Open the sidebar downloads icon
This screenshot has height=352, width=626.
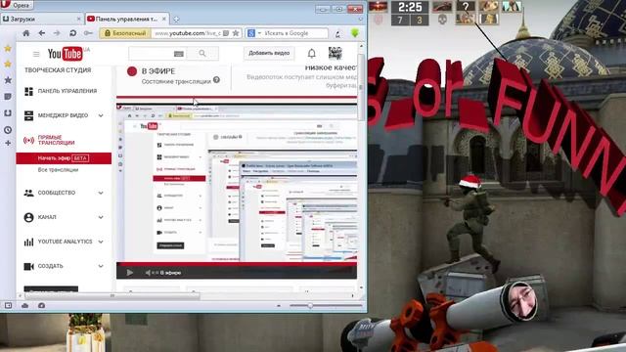click(8, 113)
